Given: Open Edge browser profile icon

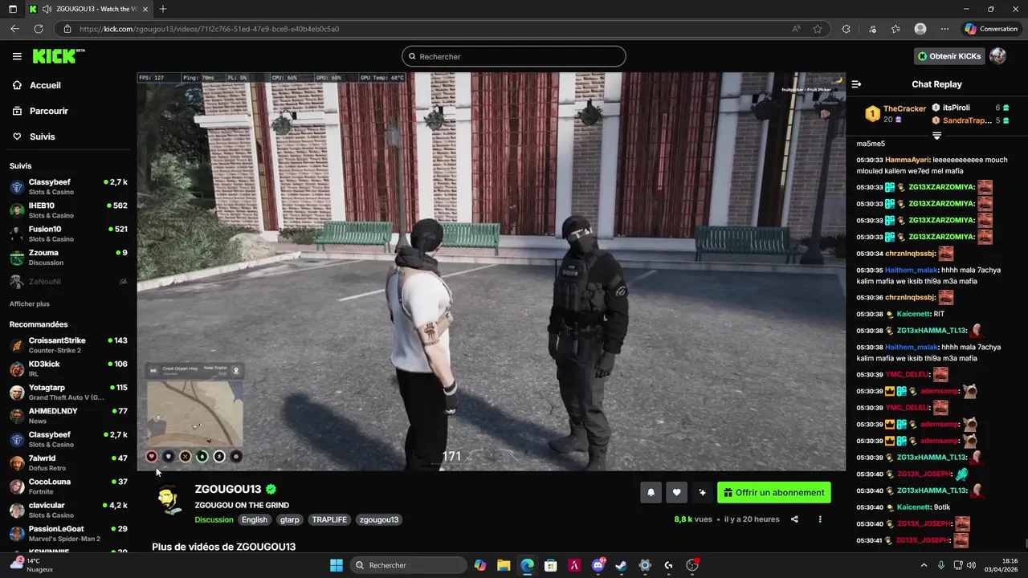Looking at the screenshot, I should (x=920, y=29).
